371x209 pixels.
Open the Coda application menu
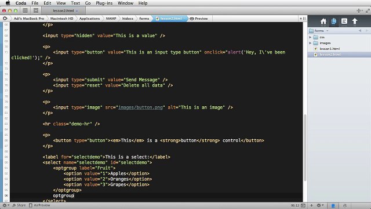(x=21, y=3)
